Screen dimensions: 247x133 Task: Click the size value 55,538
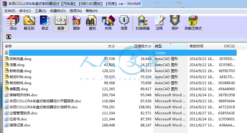(x=109, y=59)
